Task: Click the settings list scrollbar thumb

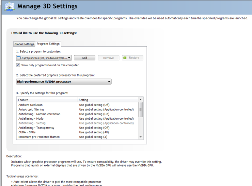Action: pyautogui.click(x=141, y=109)
